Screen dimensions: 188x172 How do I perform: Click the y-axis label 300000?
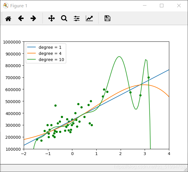(13, 125)
